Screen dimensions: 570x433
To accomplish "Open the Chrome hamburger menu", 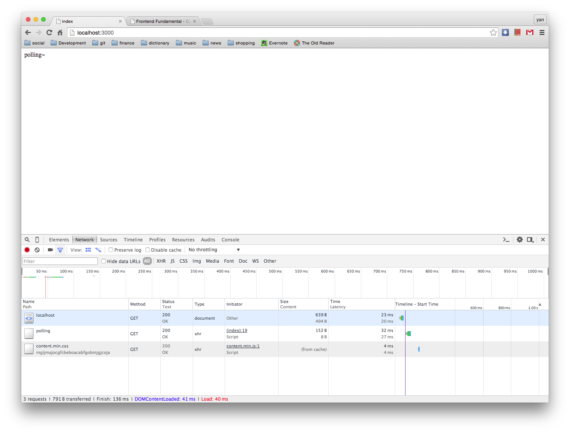I will coord(542,33).
